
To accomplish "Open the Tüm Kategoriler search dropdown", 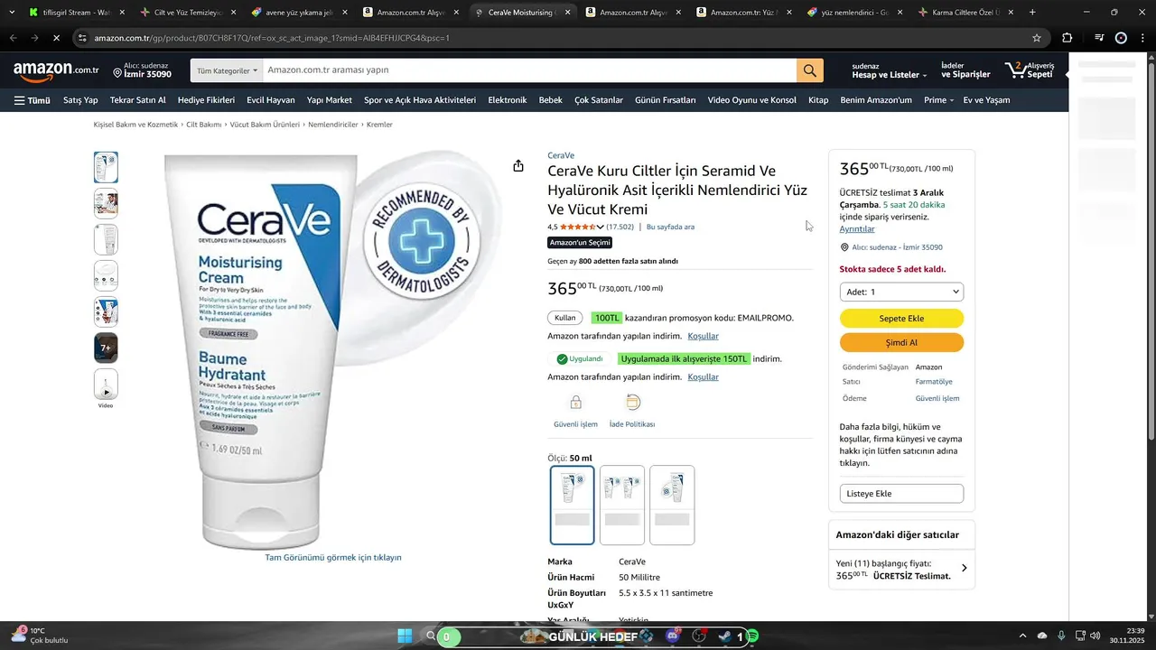I will [x=227, y=70].
